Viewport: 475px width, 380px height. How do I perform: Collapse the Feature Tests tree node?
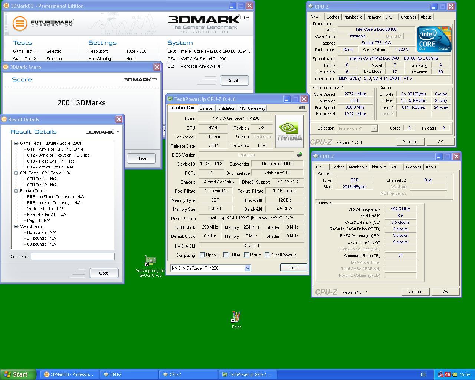(x=16, y=191)
